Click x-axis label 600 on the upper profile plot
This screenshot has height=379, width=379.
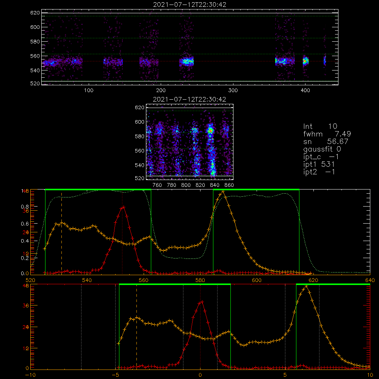coord(257,280)
